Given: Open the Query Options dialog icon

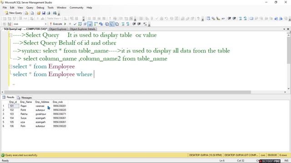Looking at the screenshot, I should tap(85, 24).
